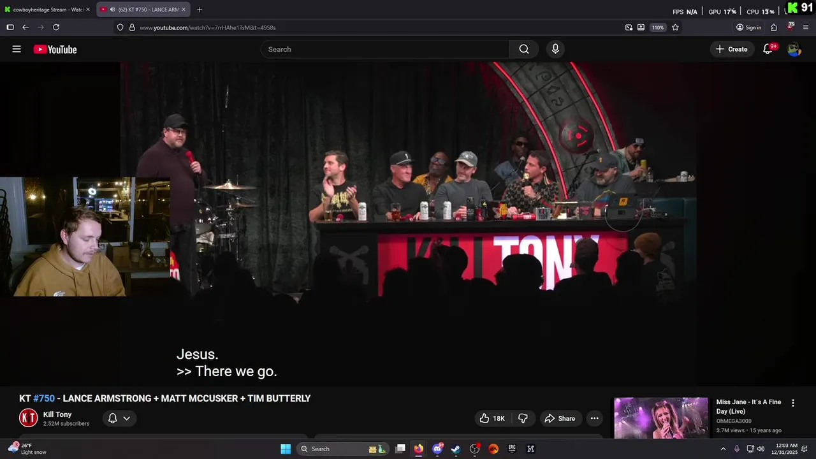
Task: View site security info via the padlock icon
Action: pyautogui.click(x=132, y=27)
